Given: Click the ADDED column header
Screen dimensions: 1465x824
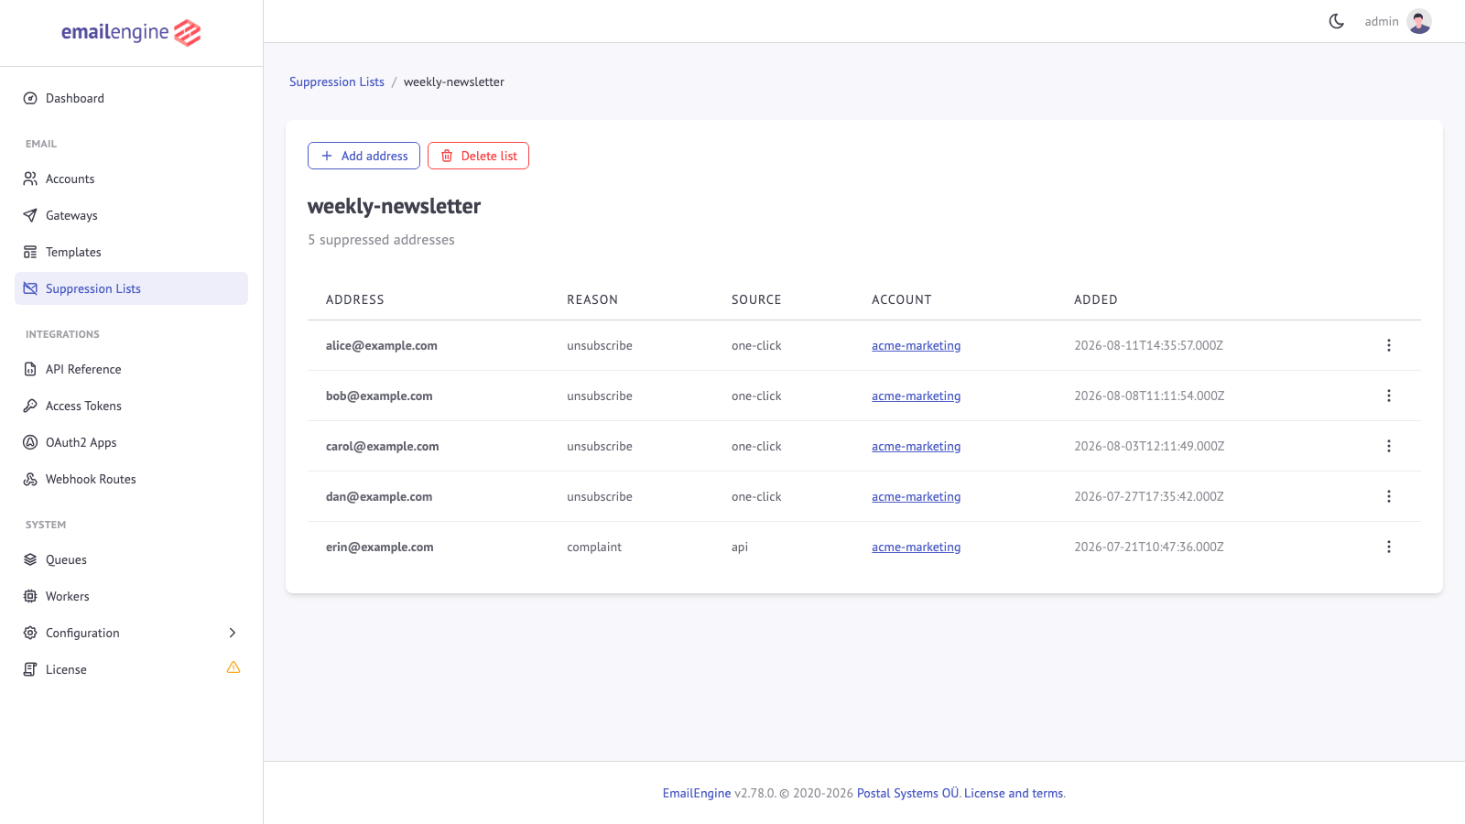Looking at the screenshot, I should (x=1096, y=299).
